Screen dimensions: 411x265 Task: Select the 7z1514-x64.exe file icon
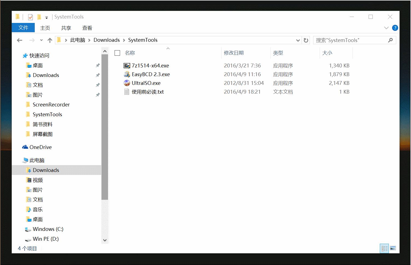pos(127,65)
